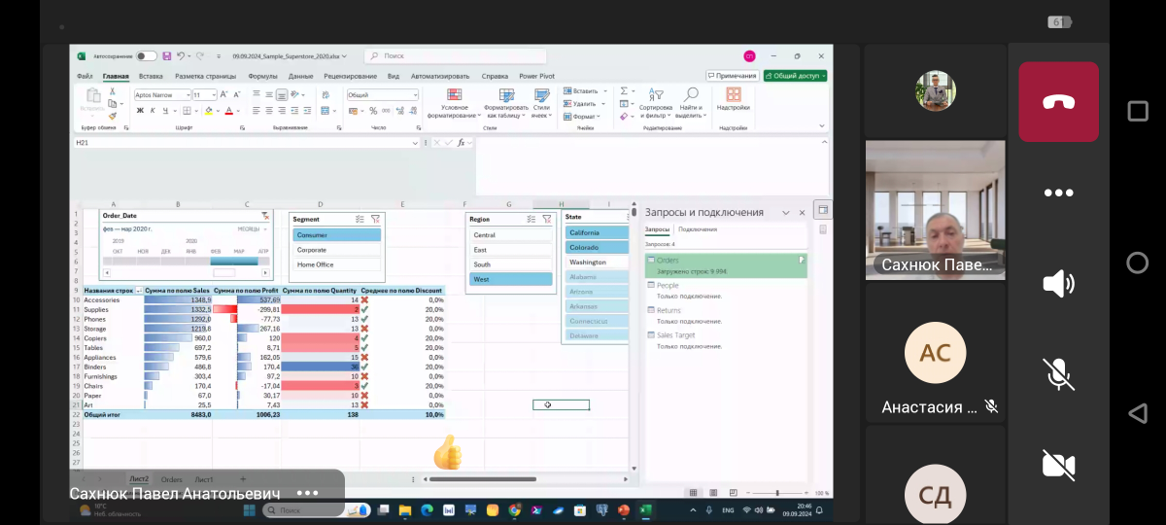Click the fill color bucket icon
Image resolution: width=1166 pixels, height=525 pixels.
point(208,111)
